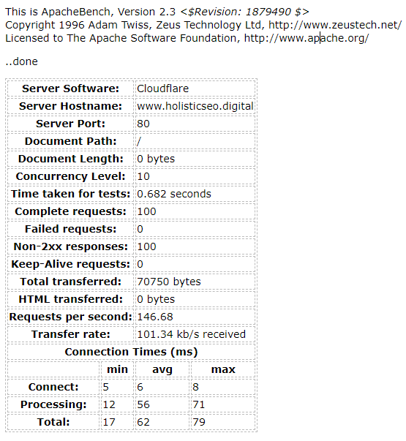Select the Cloudflare server software value
This screenshot has height=441, width=406.
[x=162, y=88]
